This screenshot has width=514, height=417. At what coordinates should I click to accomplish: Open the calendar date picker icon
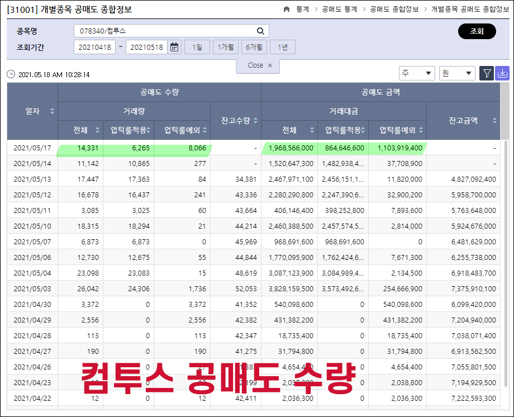pyautogui.click(x=174, y=48)
